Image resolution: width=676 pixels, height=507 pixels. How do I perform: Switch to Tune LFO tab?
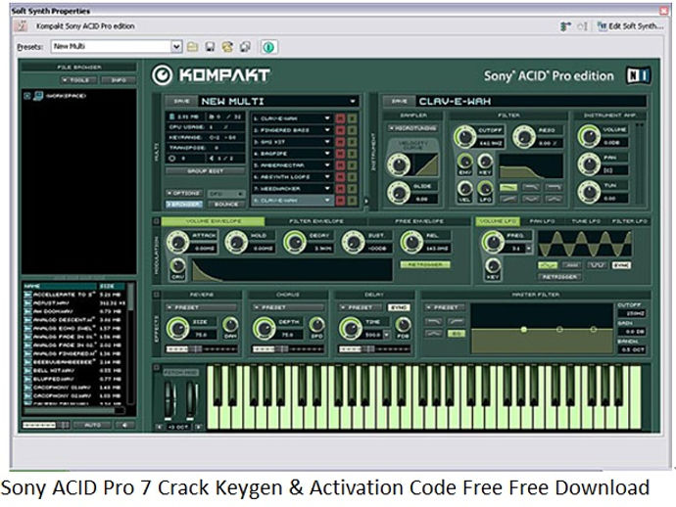click(x=586, y=221)
